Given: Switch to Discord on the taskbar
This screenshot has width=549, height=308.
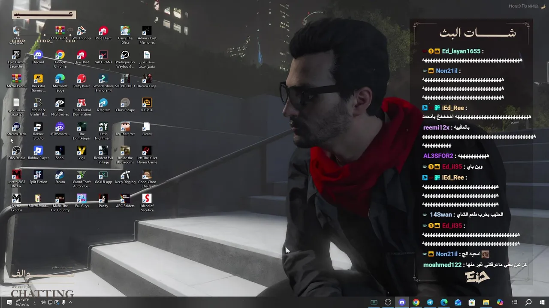Looking at the screenshot, I should click(x=402, y=302).
